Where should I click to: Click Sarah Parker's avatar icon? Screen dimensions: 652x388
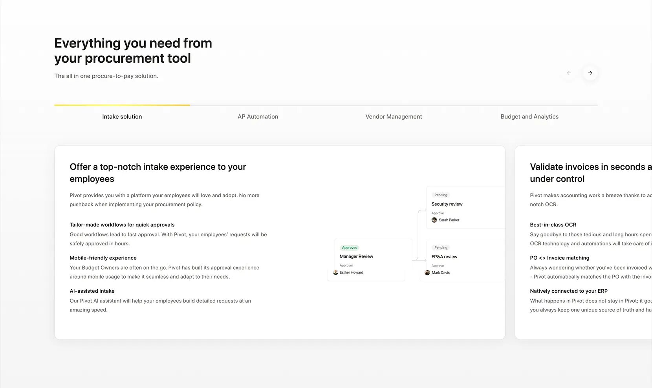[x=434, y=220]
